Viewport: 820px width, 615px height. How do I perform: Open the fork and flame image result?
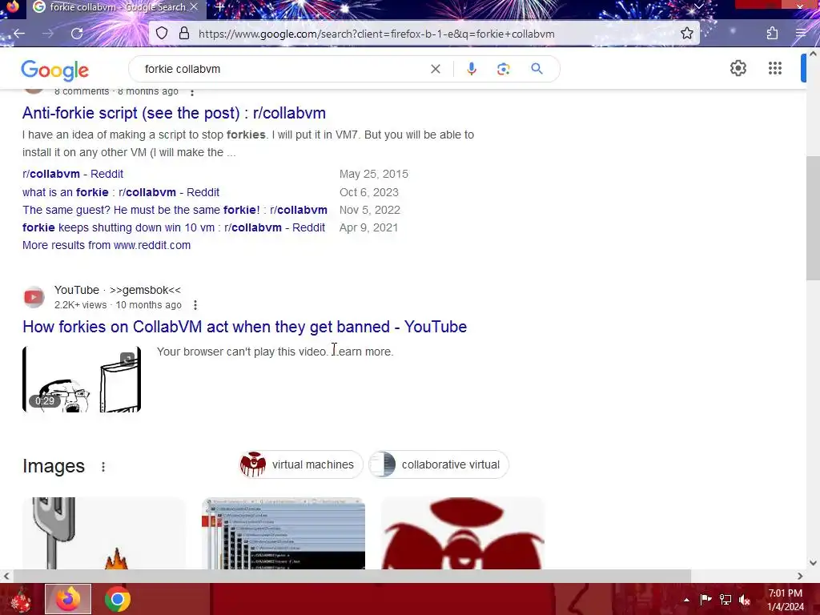104,533
